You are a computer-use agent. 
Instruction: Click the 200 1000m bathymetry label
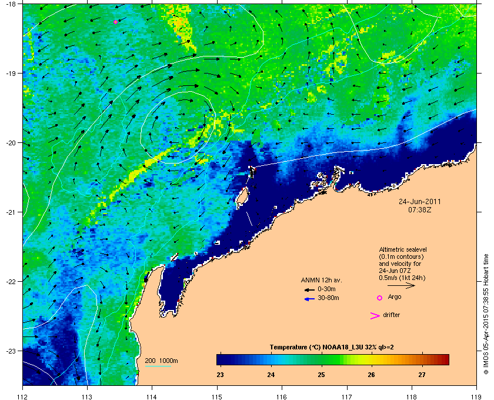tap(161, 361)
